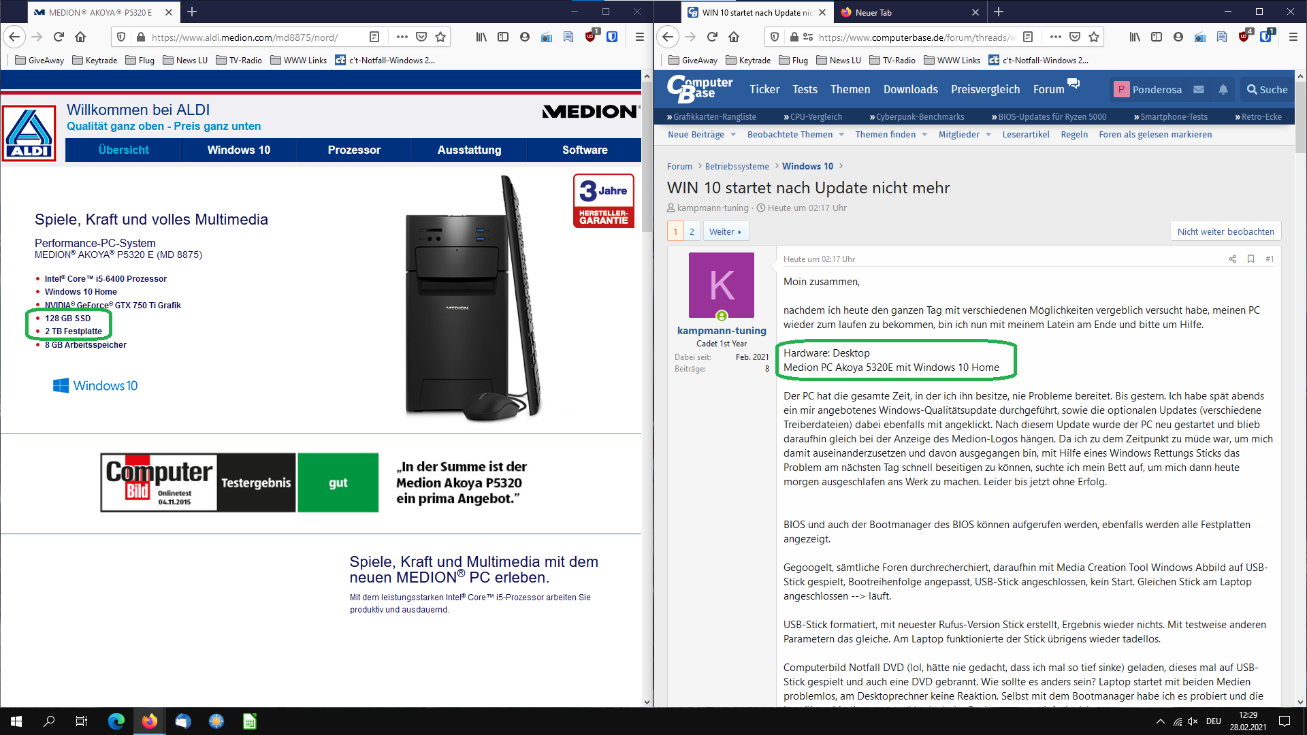
Task: Open the notifications bell on ComputerBase
Action: click(x=1223, y=89)
